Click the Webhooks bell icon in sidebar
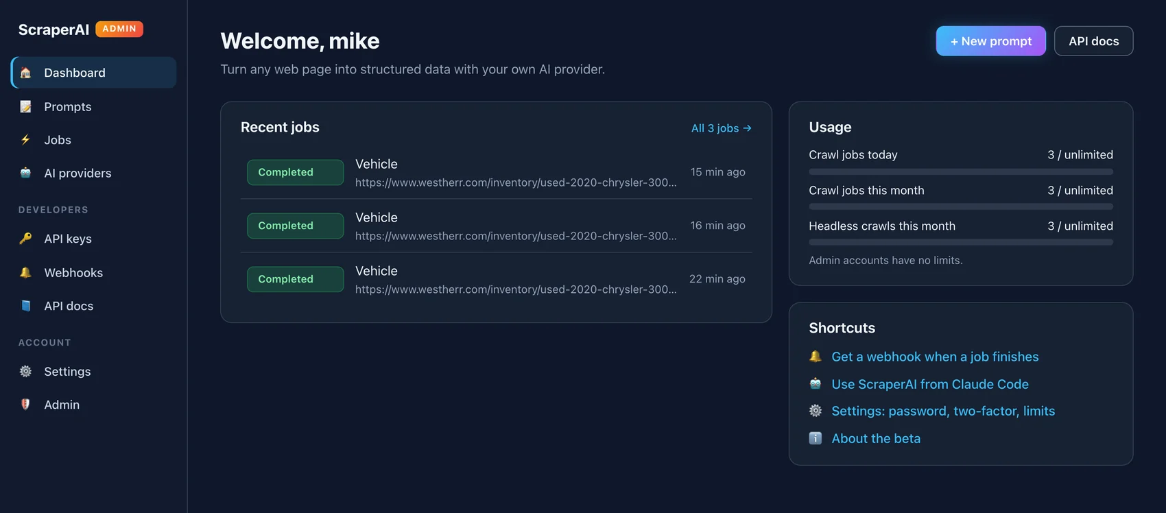Image resolution: width=1166 pixels, height=513 pixels. (x=25, y=272)
